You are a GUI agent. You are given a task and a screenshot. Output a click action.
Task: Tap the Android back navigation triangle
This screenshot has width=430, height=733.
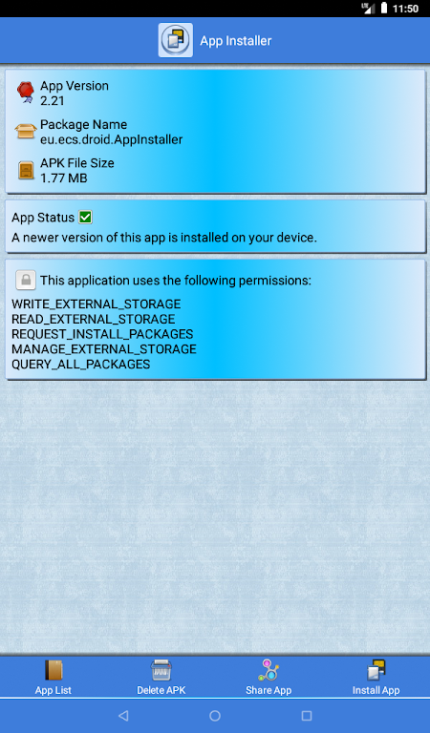click(x=123, y=715)
